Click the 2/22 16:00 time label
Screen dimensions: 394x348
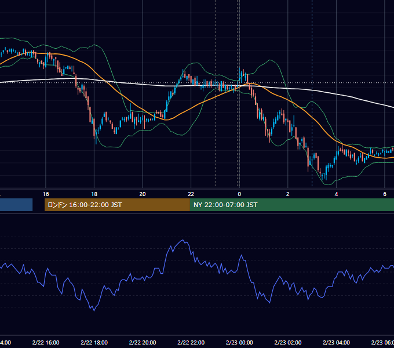(46, 342)
